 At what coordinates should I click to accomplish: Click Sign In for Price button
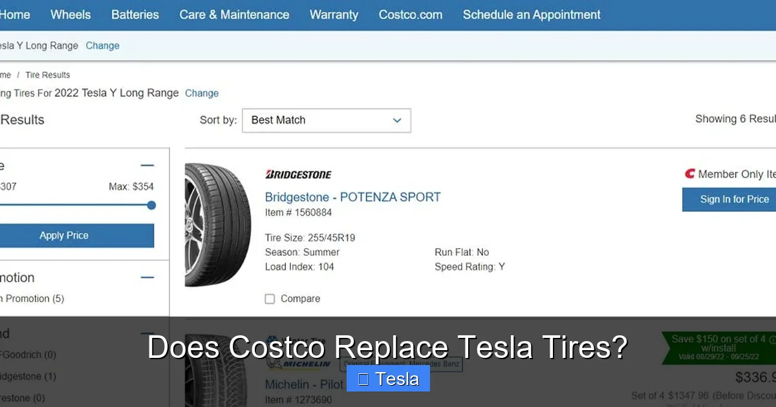pyautogui.click(x=735, y=199)
